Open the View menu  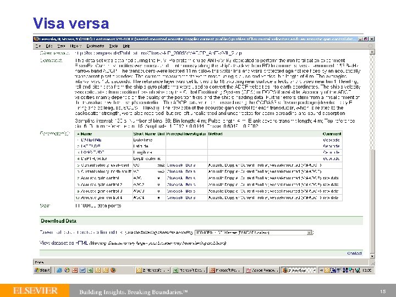coord(61,46)
